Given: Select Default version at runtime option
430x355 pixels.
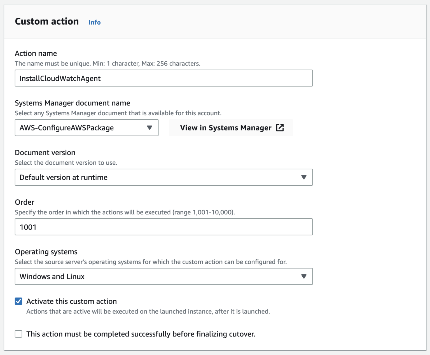Looking at the screenshot, I should click(x=164, y=177).
